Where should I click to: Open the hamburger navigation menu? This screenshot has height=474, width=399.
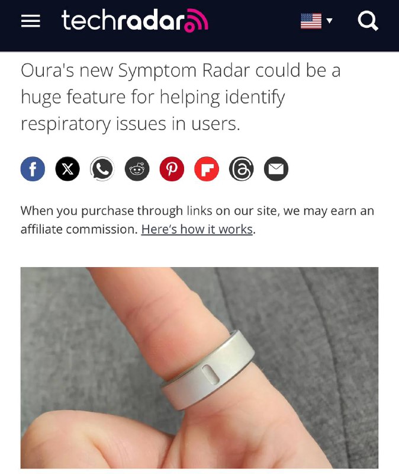coord(31,21)
